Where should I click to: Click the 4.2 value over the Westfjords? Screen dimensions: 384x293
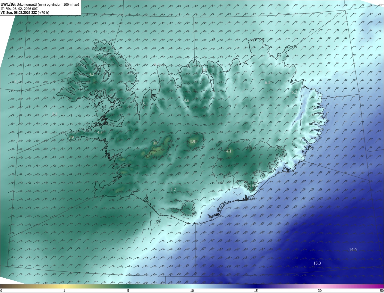click(91, 74)
